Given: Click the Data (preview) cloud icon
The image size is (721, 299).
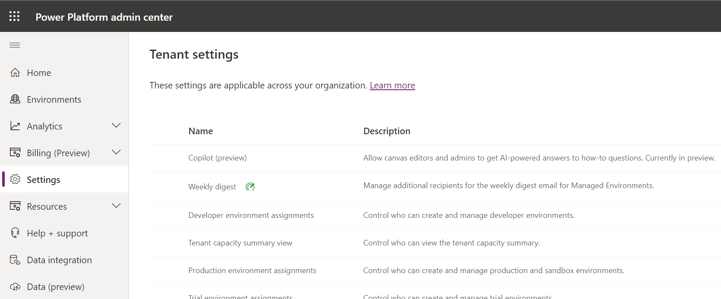Looking at the screenshot, I should click(x=15, y=286).
